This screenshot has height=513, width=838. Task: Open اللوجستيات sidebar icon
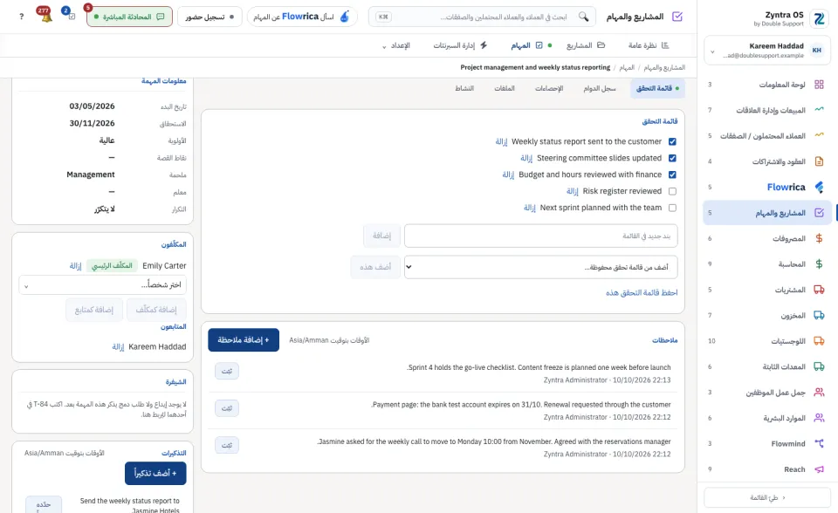pyautogui.click(x=819, y=341)
